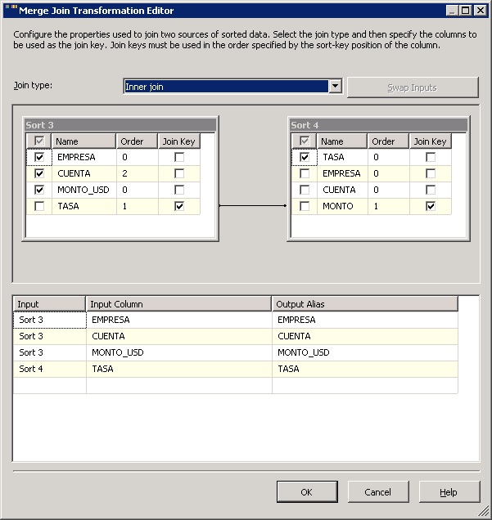The width and height of the screenshot is (492, 520).
Task: Open the Join type dropdown arrow
Action: [x=334, y=86]
